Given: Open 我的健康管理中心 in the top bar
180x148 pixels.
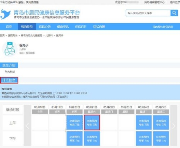Looking at the screenshot, I should [x=154, y=2].
